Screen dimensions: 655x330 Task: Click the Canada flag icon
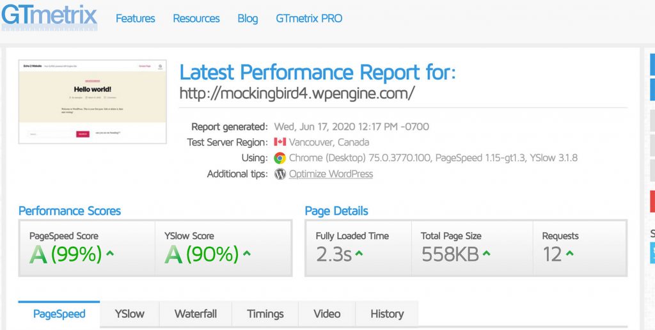[x=280, y=142]
